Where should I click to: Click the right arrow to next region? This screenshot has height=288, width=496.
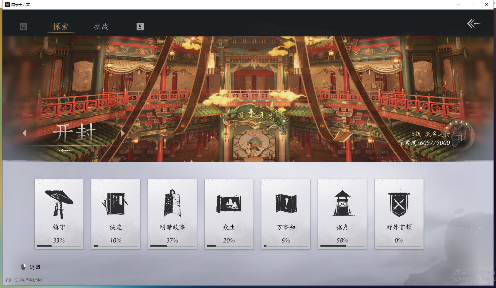[123, 133]
